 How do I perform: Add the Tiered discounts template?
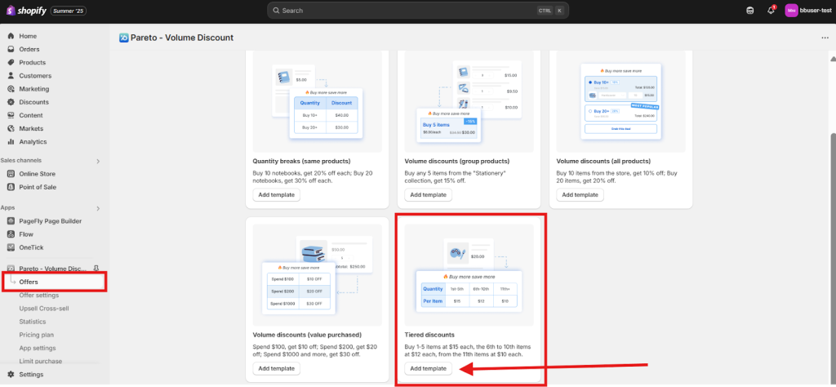(428, 368)
